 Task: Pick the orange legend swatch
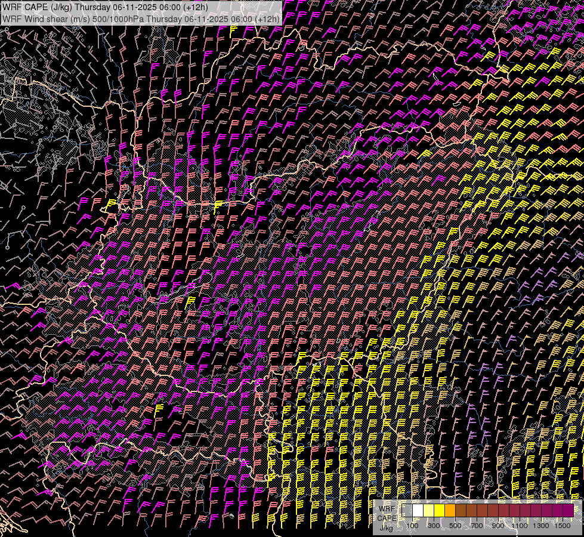pyautogui.click(x=450, y=510)
